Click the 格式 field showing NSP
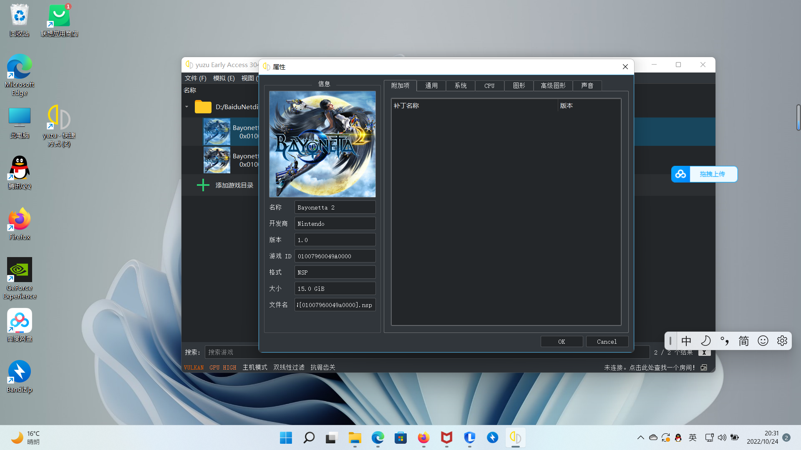This screenshot has width=801, height=450. pyautogui.click(x=335, y=272)
